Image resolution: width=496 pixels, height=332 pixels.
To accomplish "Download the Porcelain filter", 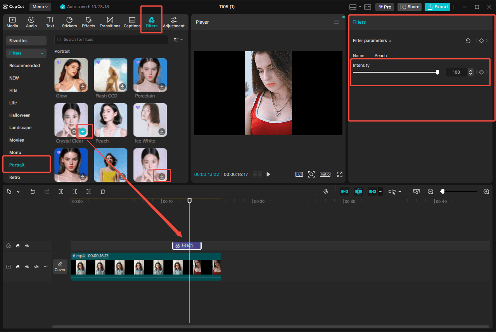I will click(x=161, y=87).
